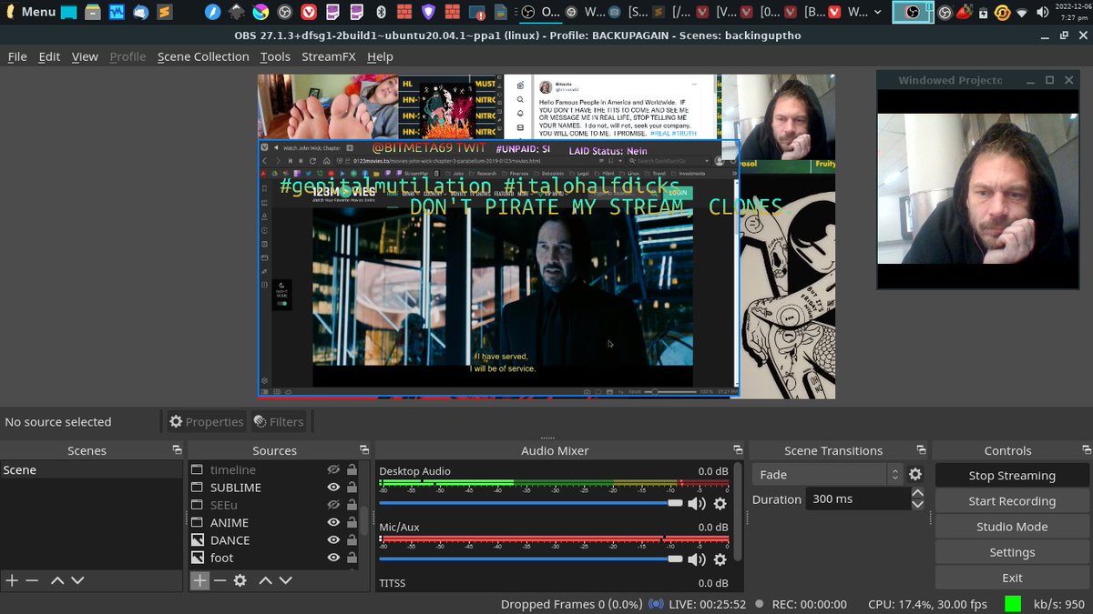Open Mic/Aux settings gear

[x=720, y=559]
